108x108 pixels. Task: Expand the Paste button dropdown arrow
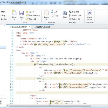pyautogui.click(x=46, y=19)
